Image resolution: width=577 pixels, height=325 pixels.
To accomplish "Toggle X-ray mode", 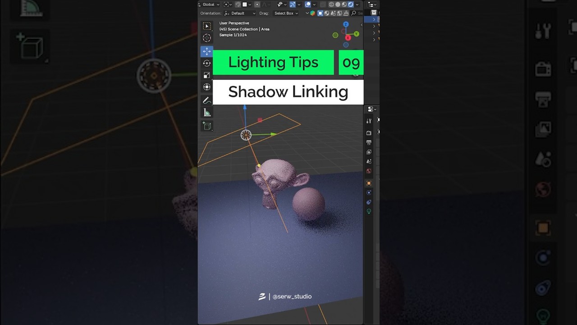I will (x=322, y=5).
